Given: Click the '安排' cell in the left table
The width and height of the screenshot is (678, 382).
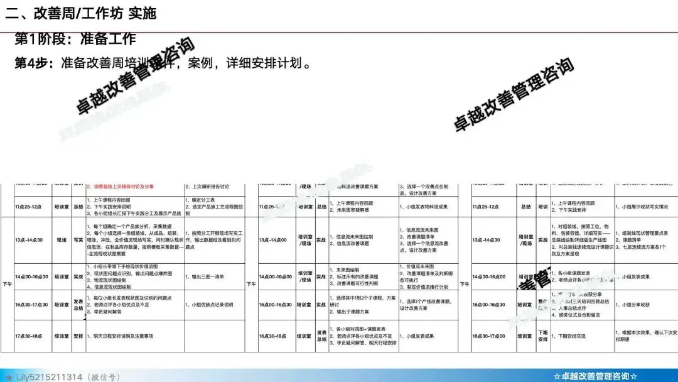Looking at the screenshot, I should click(78, 336).
